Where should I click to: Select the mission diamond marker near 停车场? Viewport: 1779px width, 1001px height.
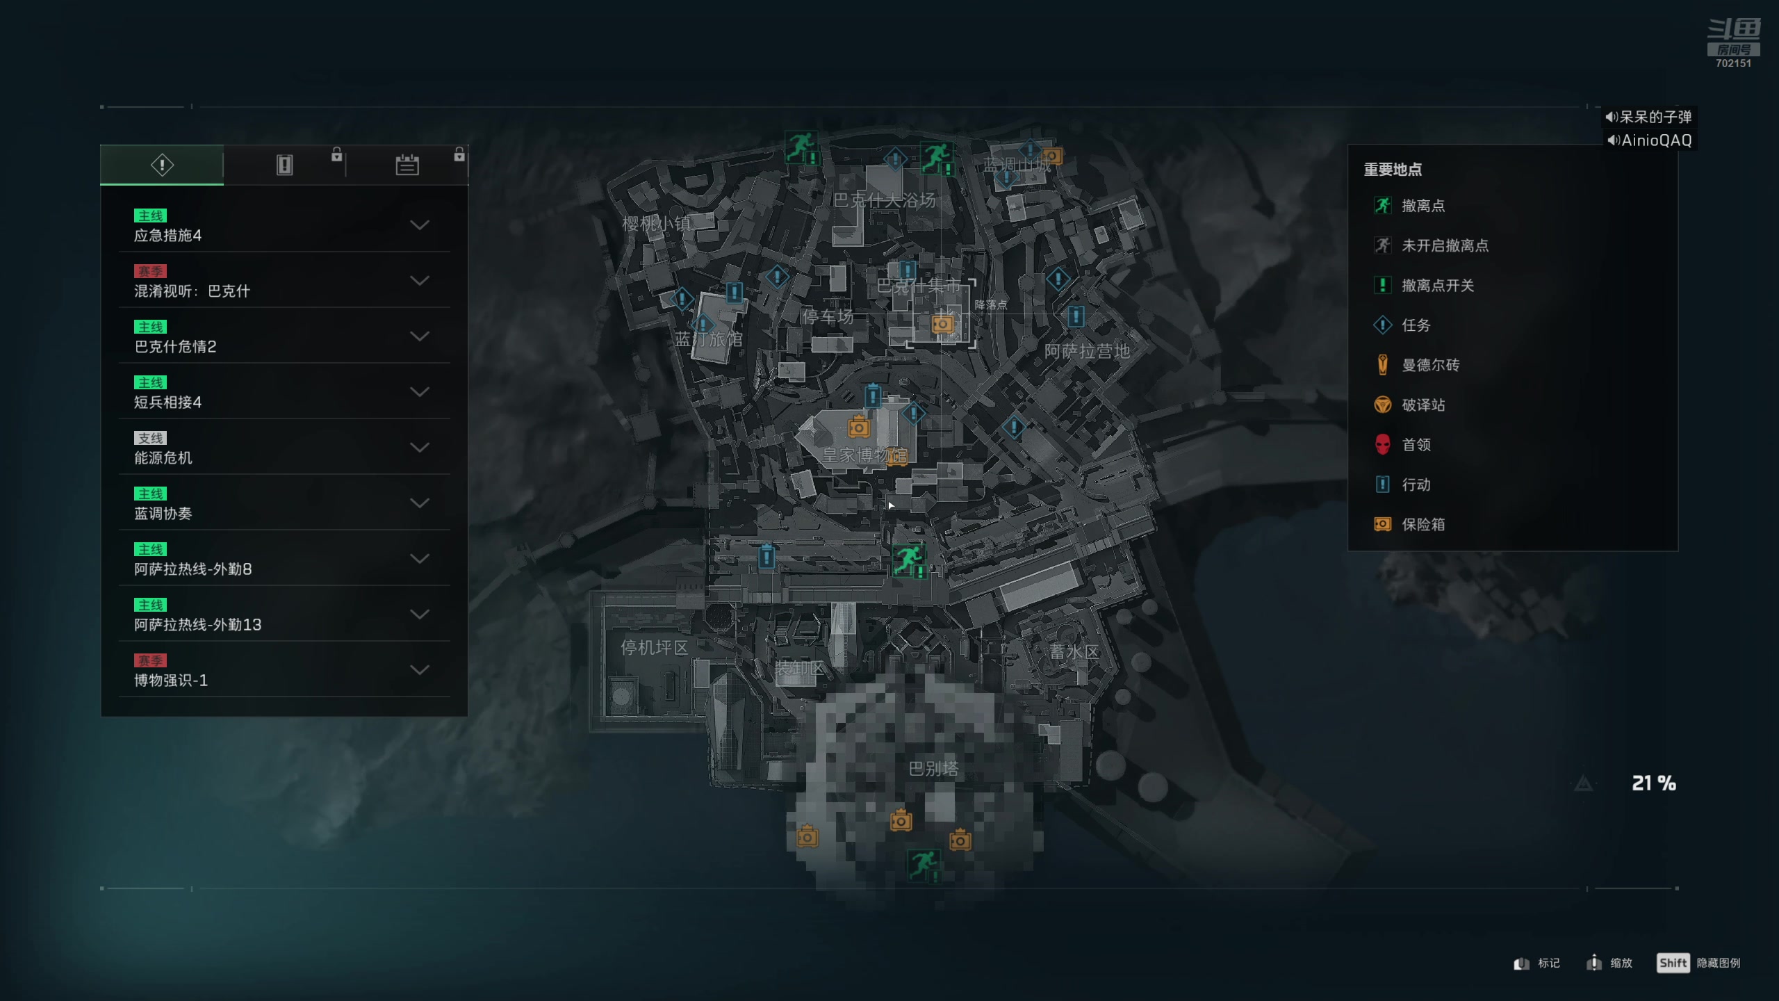[777, 277]
